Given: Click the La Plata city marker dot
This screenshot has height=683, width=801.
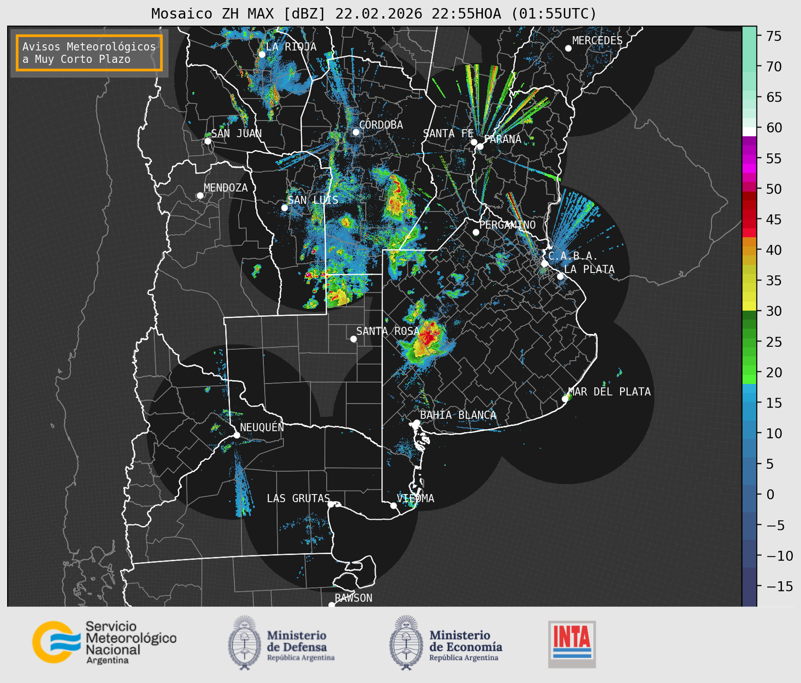Looking at the screenshot, I should (560, 276).
